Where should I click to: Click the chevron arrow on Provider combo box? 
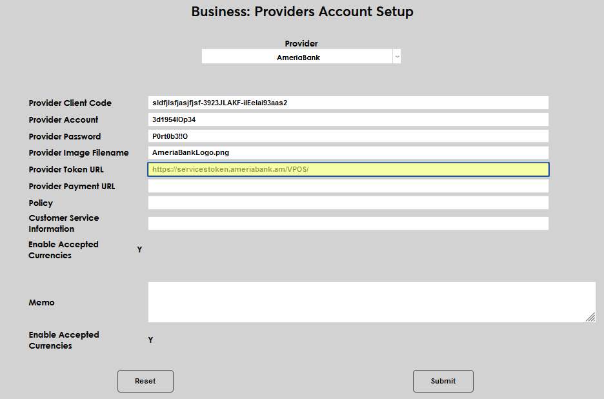coord(397,57)
